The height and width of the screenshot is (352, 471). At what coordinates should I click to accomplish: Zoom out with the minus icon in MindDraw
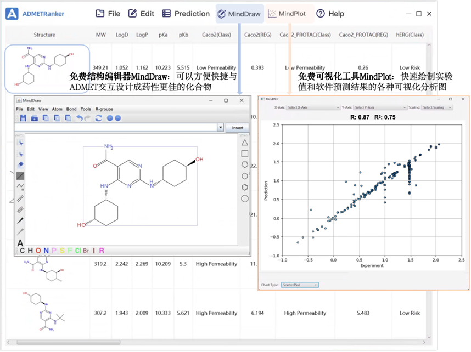(x=118, y=118)
